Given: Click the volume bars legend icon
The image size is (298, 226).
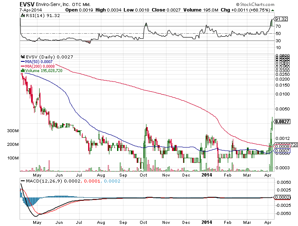Looking at the screenshot, I should tap(23, 70).
